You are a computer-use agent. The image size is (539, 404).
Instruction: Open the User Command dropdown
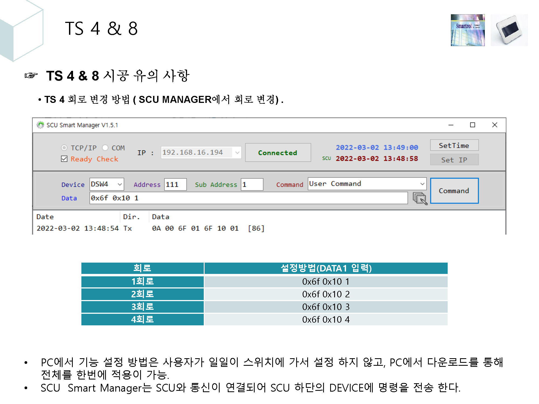(422, 184)
